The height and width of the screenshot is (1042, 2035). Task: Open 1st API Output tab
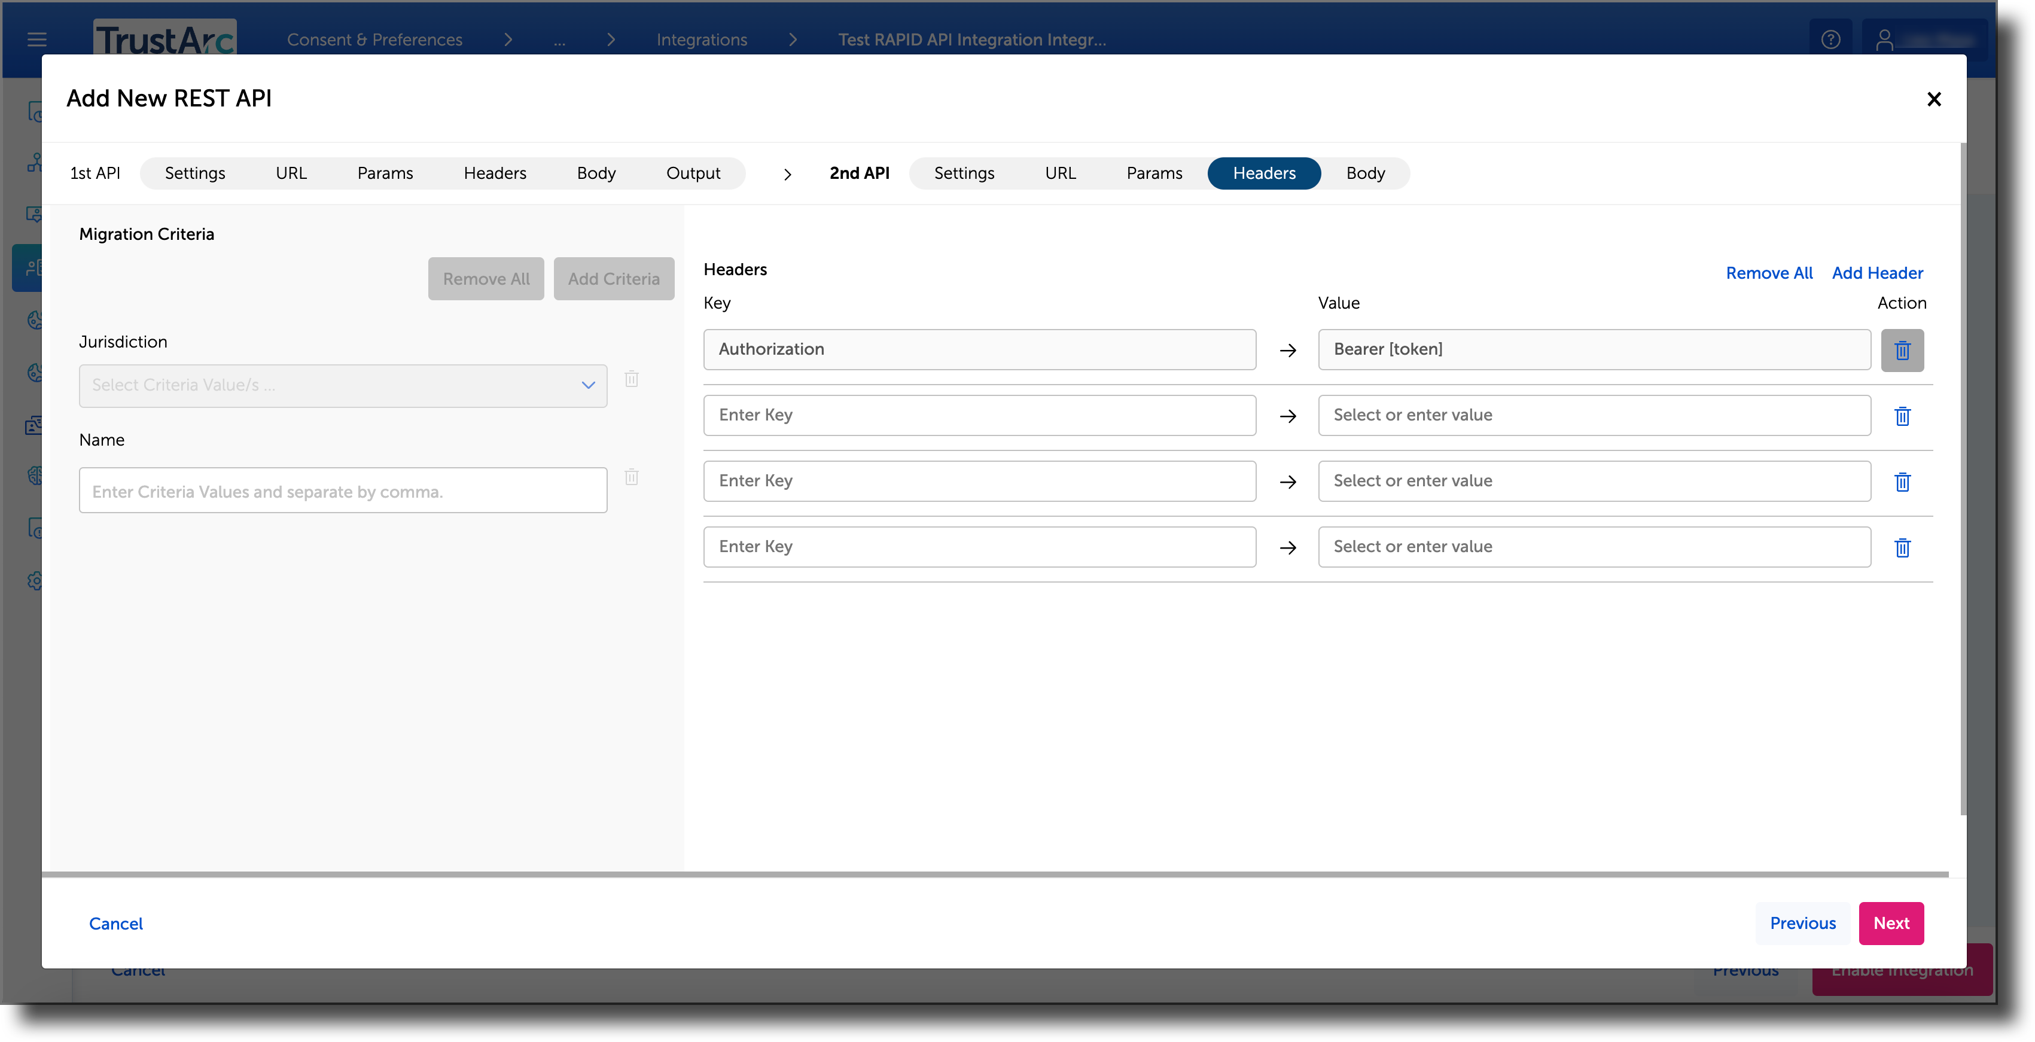(x=693, y=173)
